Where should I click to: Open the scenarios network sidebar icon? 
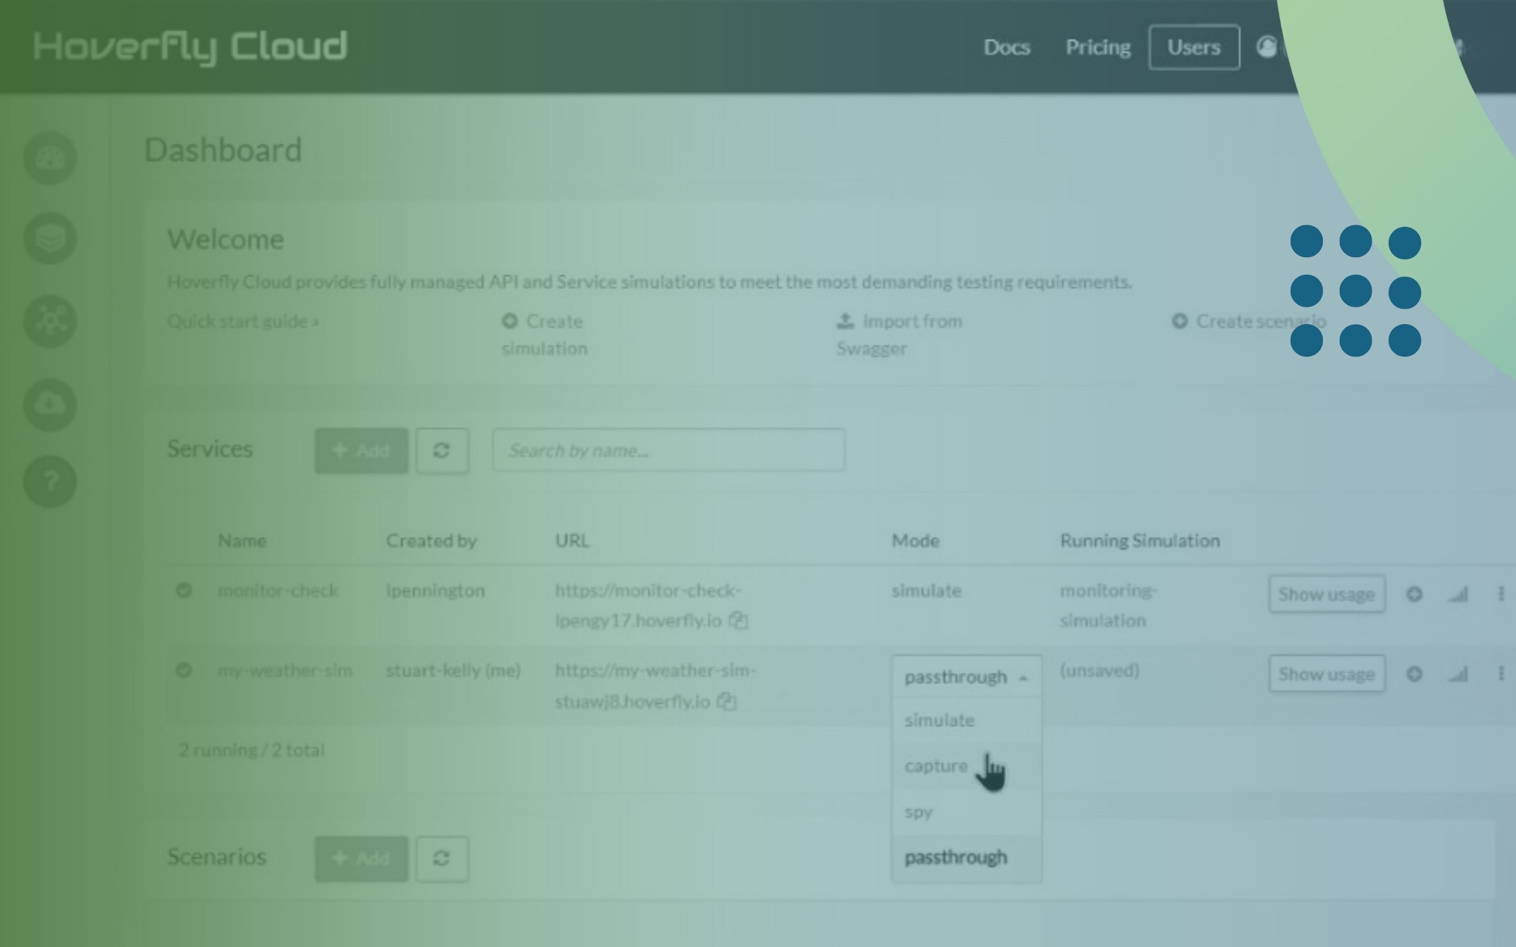tap(50, 321)
